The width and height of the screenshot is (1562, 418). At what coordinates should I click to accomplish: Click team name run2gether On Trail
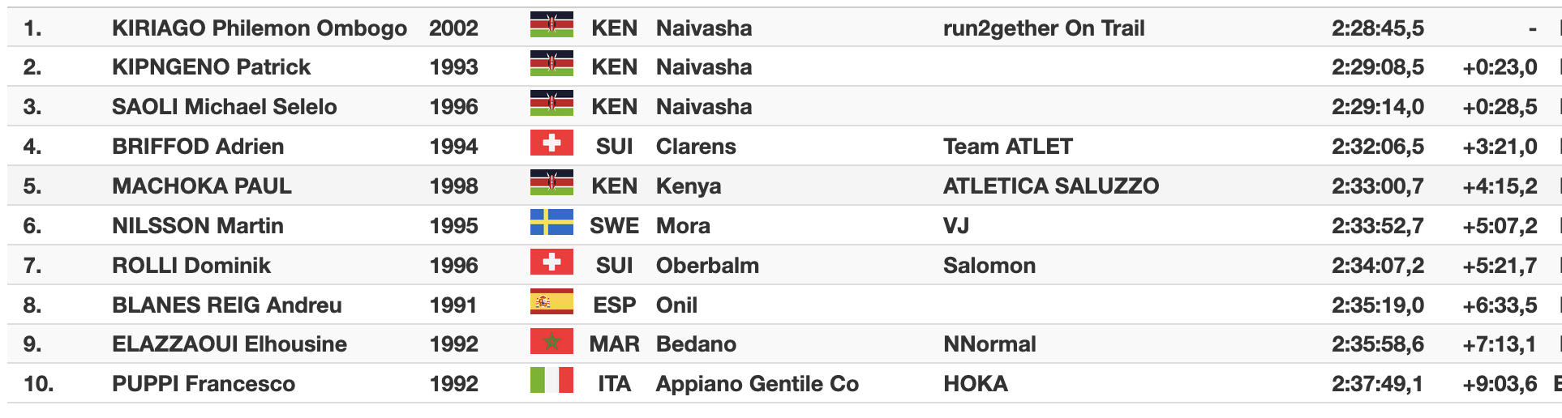[1043, 28]
